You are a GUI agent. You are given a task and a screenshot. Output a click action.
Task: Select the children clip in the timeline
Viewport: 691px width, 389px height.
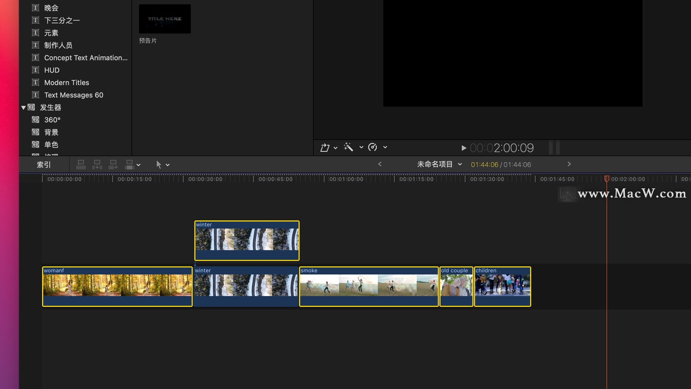click(502, 287)
